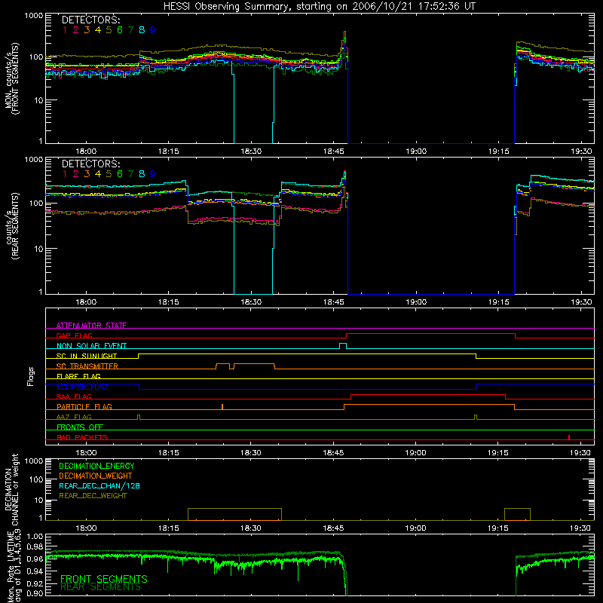Screen dimensions: 603x603
Task: Click the PARTICLE_FLAG label
Action: (x=84, y=406)
